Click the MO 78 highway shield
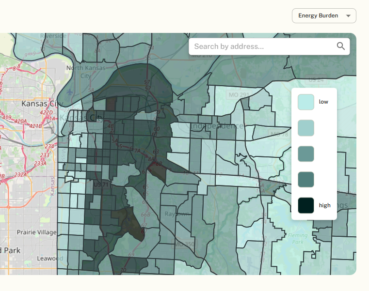Viewport: 369px width, 291px height. (x=279, y=134)
